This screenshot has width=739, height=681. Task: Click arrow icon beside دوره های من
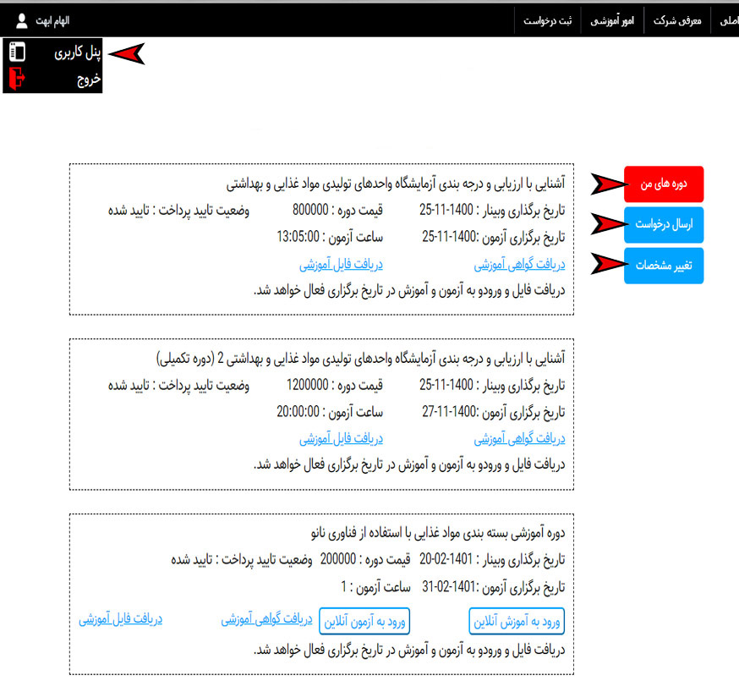[x=609, y=184]
